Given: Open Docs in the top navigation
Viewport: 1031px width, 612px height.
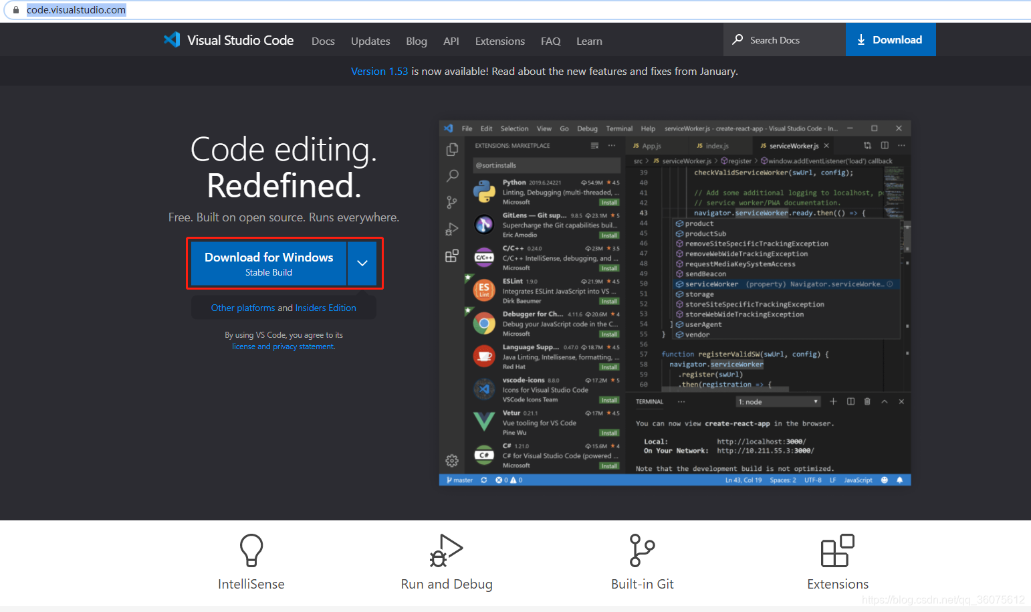Looking at the screenshot, I should (323, 41).
